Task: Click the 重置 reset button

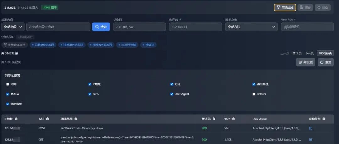Action: coord(326,62)
